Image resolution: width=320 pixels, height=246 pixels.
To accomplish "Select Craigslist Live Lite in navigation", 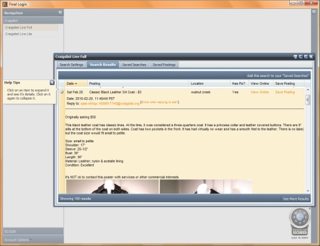I will 31,34.
